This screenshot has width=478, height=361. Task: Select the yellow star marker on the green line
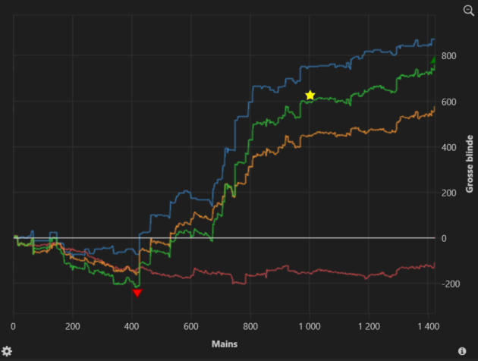point(310,96)
